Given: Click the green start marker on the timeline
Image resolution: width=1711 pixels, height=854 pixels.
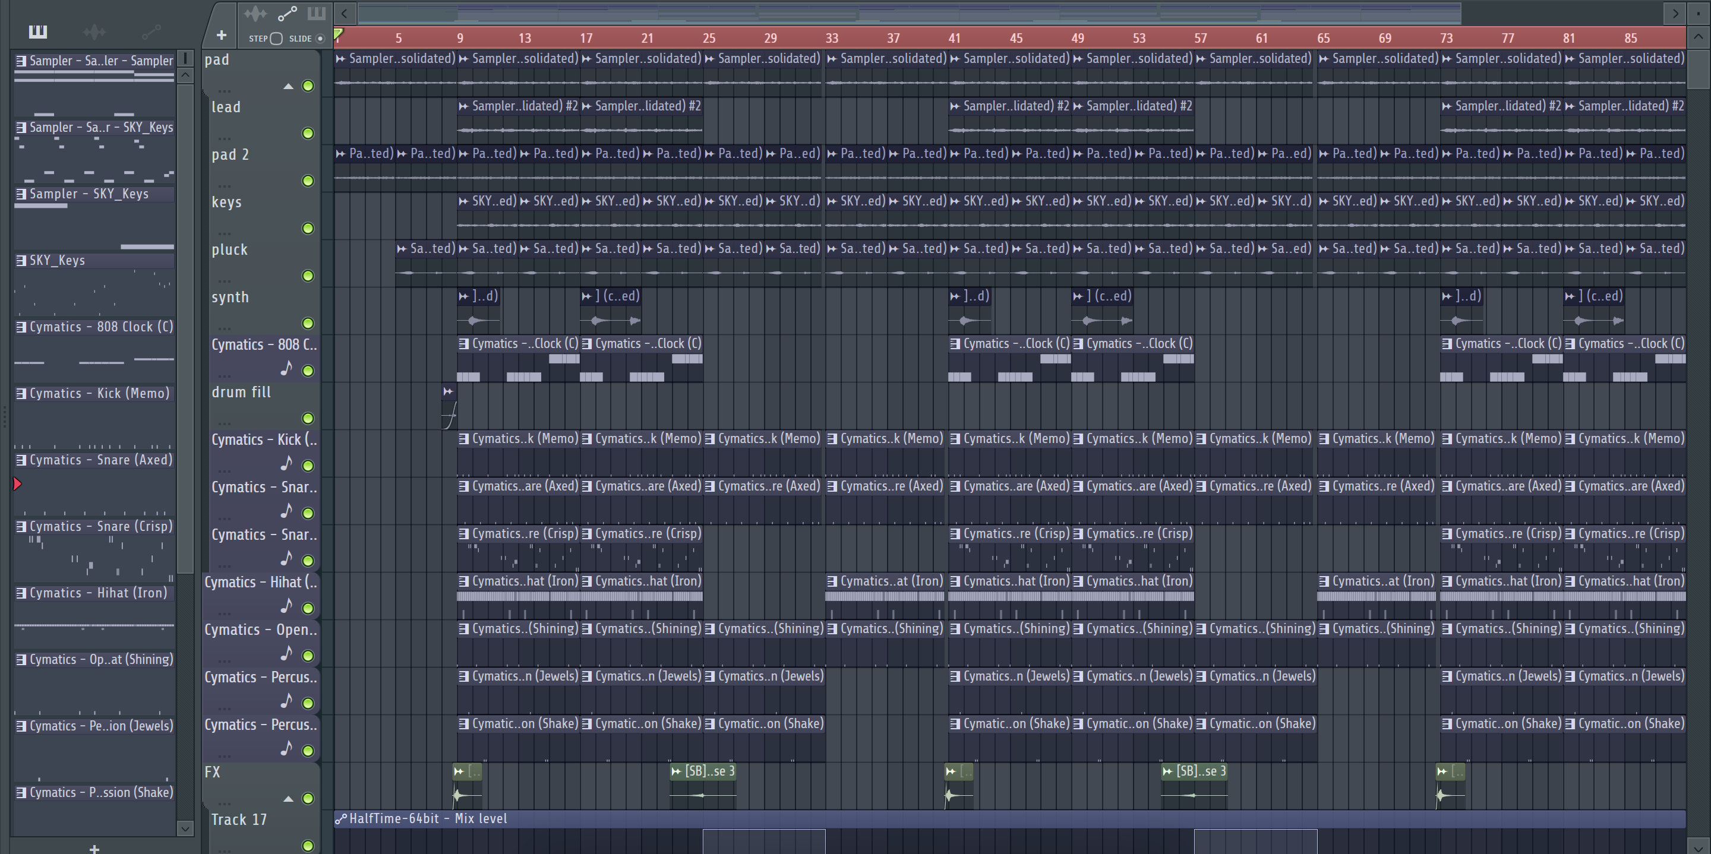Looking at the screenshot, I should coord(339,34).
